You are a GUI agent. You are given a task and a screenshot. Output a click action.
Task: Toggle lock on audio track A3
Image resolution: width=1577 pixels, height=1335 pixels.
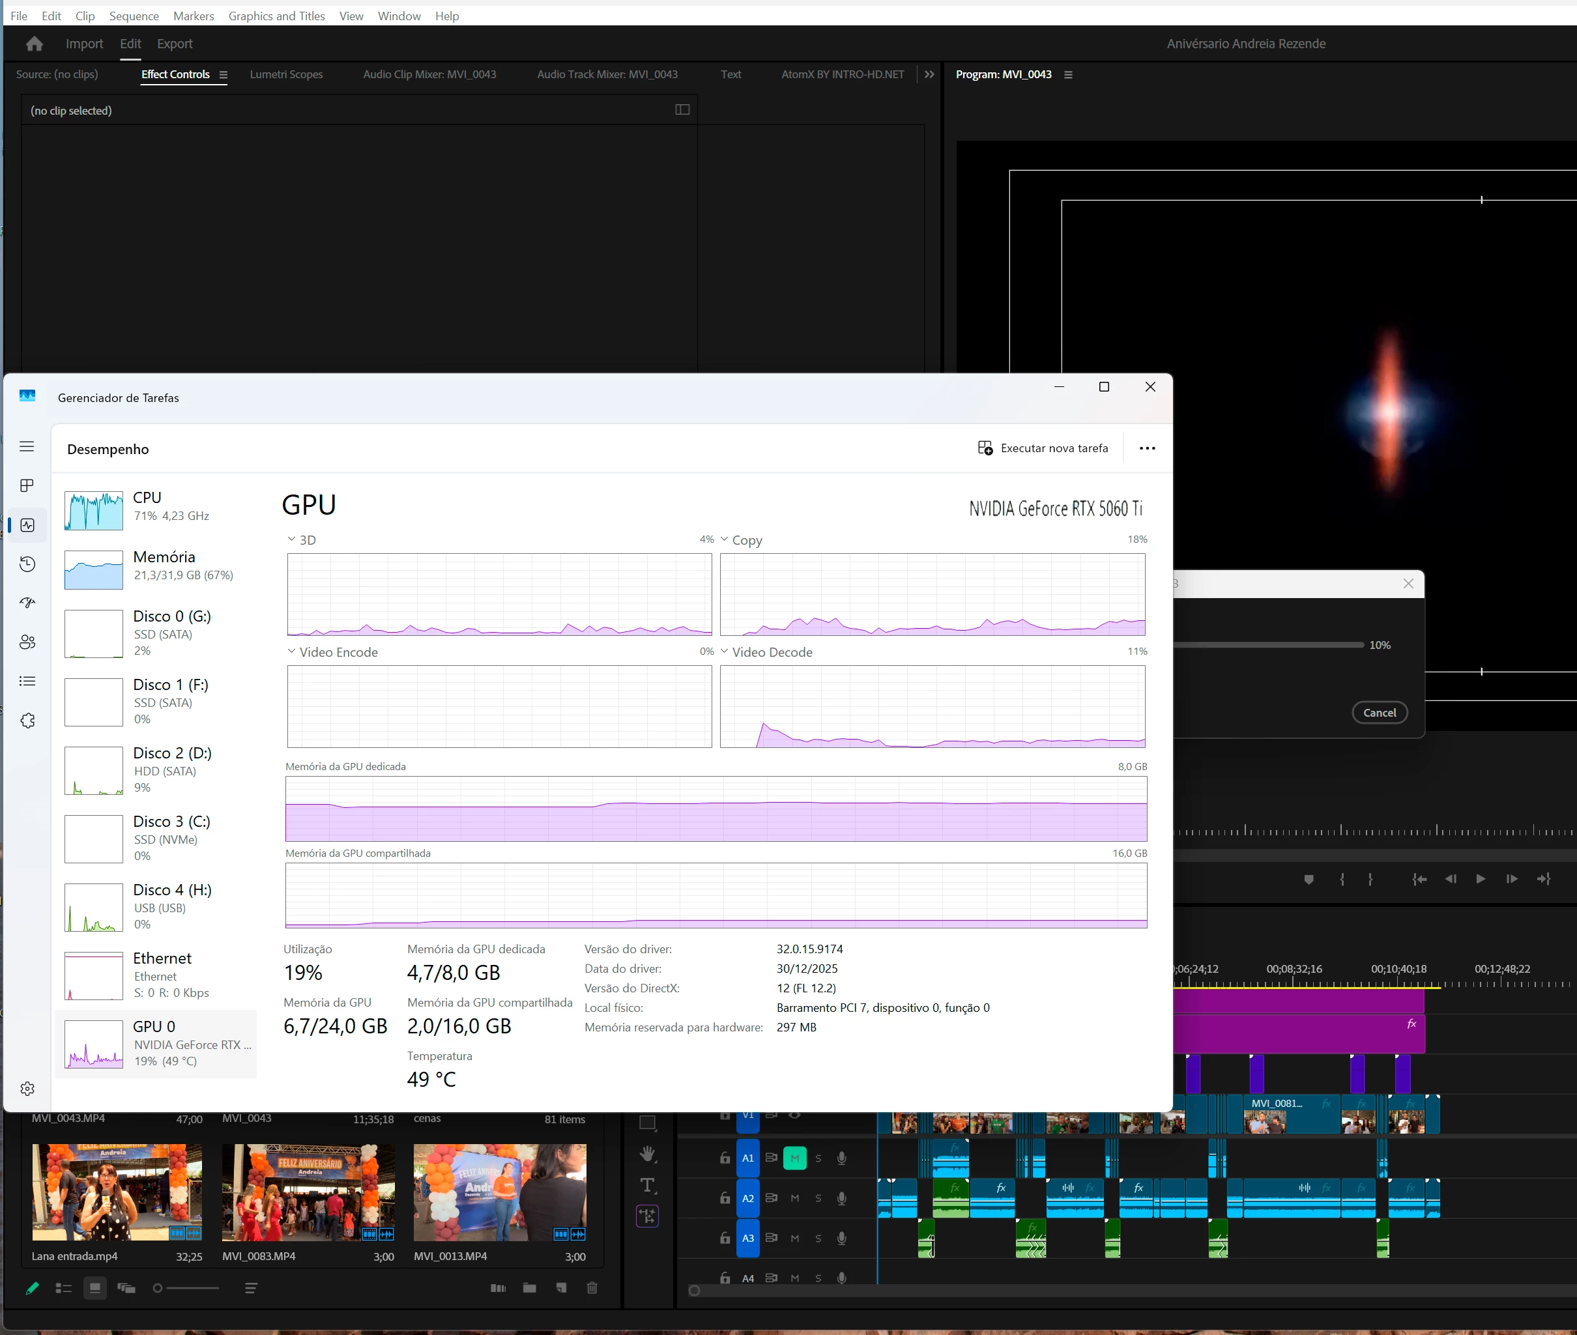click(x=725, y=1239)
